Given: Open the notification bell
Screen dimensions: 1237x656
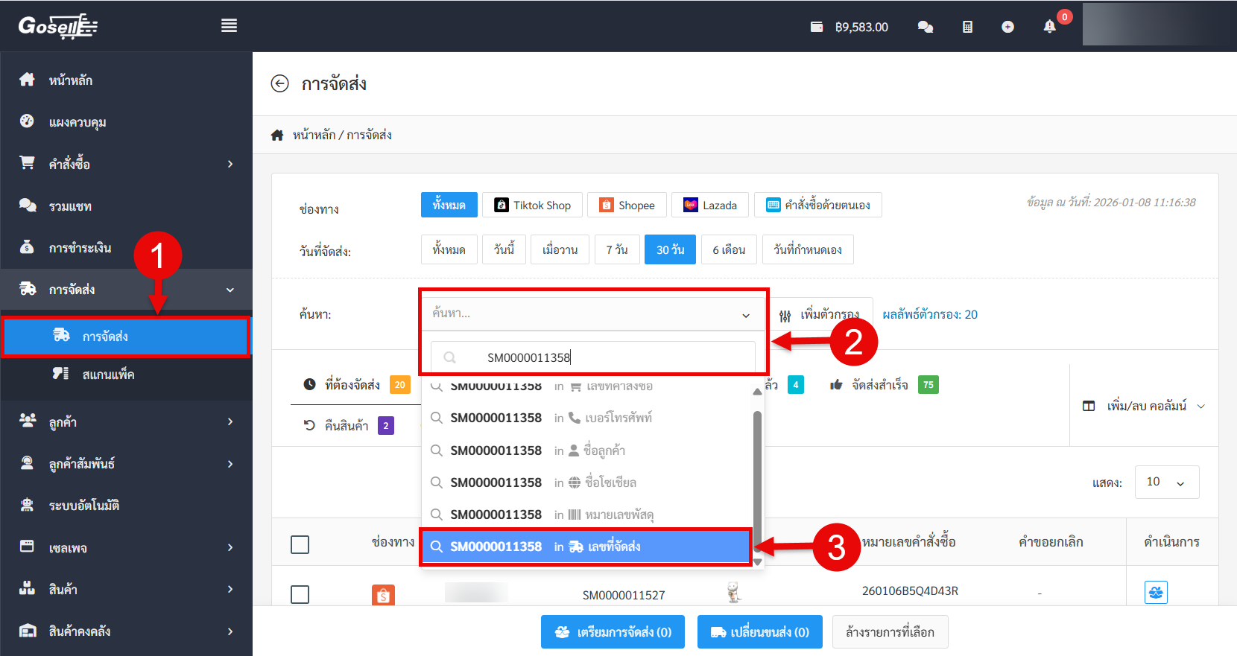Looking at the screenshot, I should pyautogui.click(x=1049, y=27).
